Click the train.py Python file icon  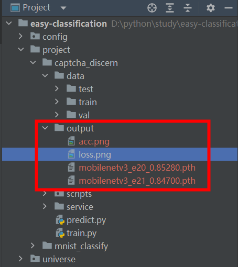click(60, 233)
